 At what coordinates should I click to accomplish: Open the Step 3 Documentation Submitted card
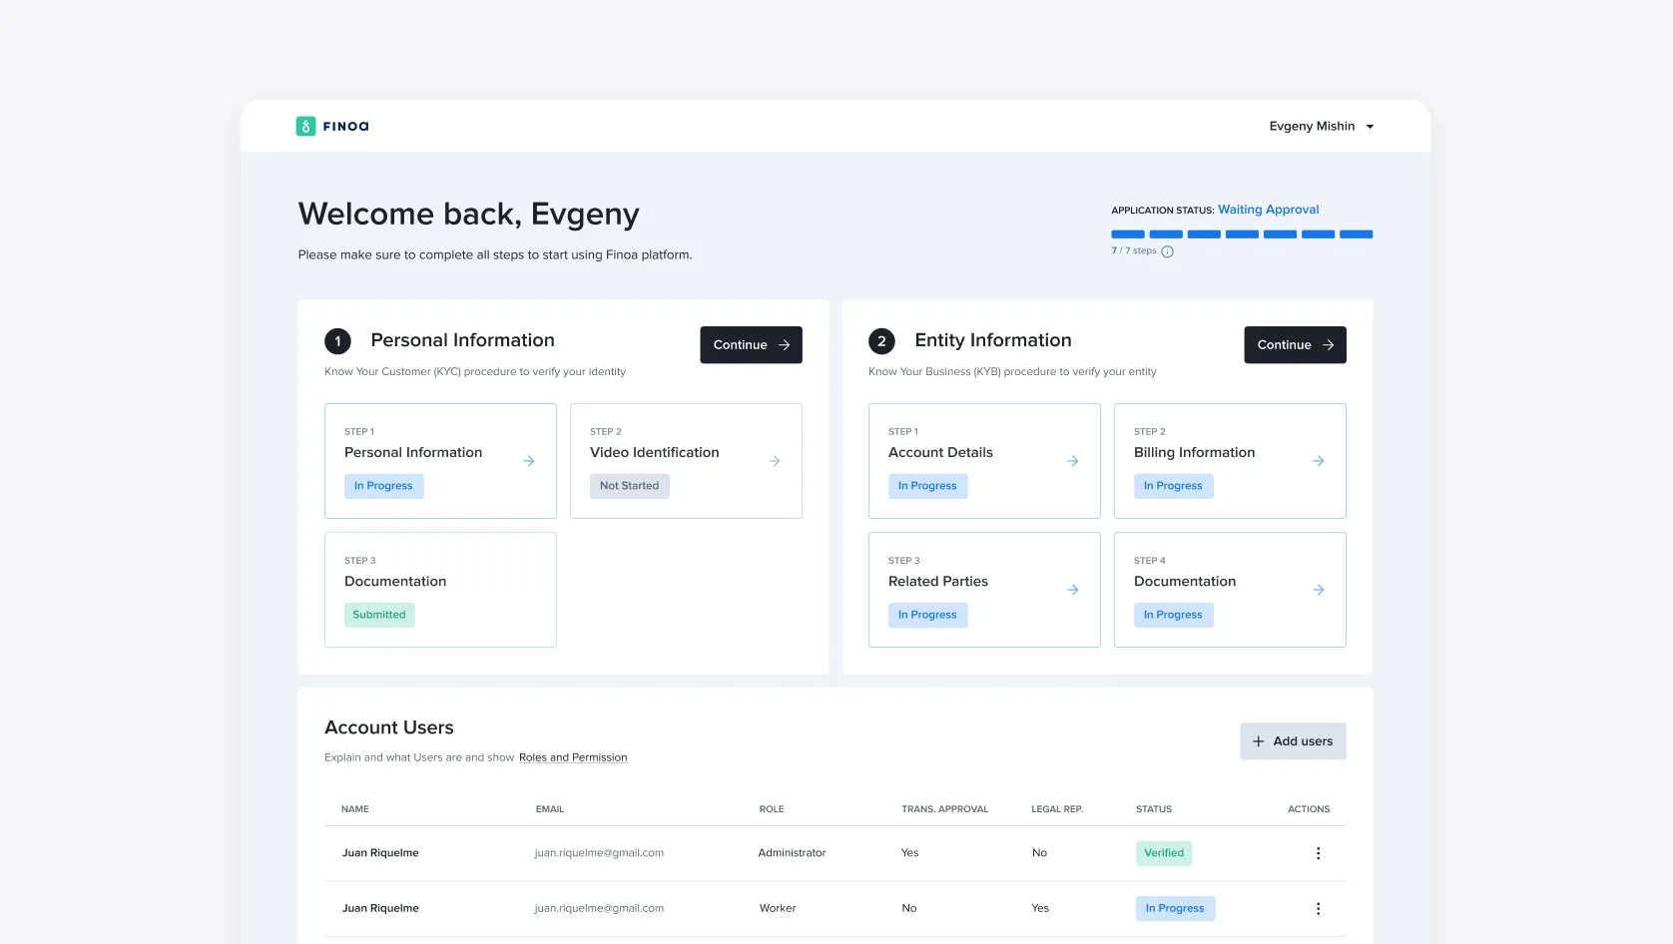pos(440,590)
